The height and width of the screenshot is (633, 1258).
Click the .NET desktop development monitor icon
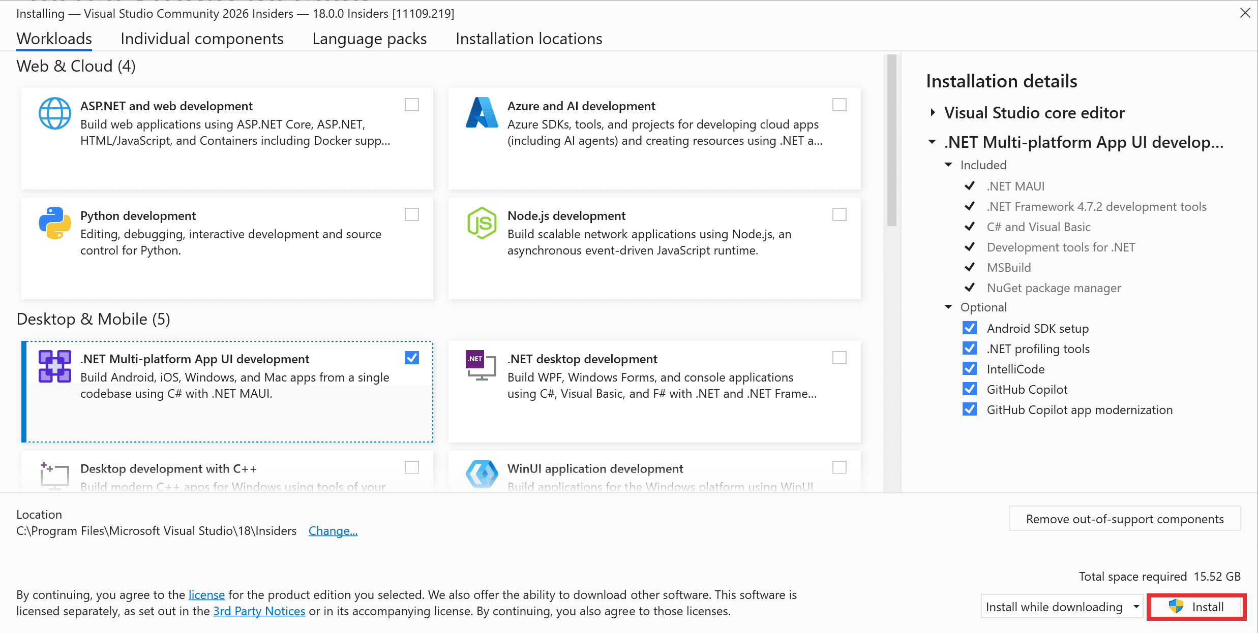click(x=481, y=365)
